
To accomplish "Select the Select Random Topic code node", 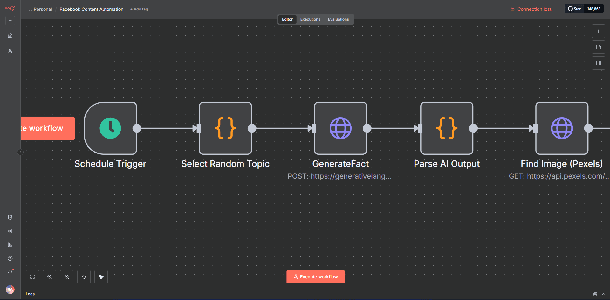I will 225,128.
